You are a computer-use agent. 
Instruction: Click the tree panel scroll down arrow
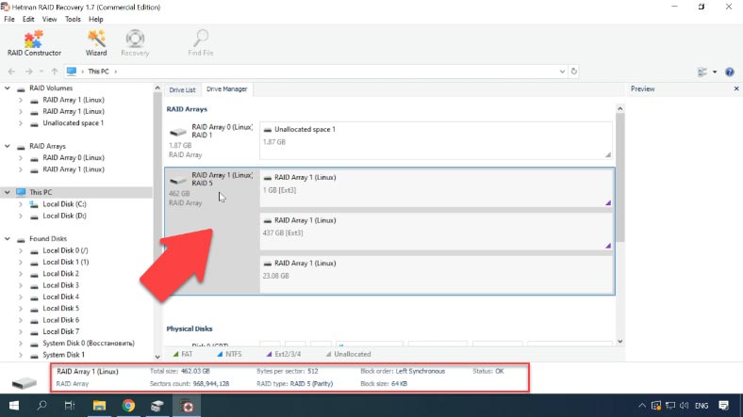tap(157, 357)
